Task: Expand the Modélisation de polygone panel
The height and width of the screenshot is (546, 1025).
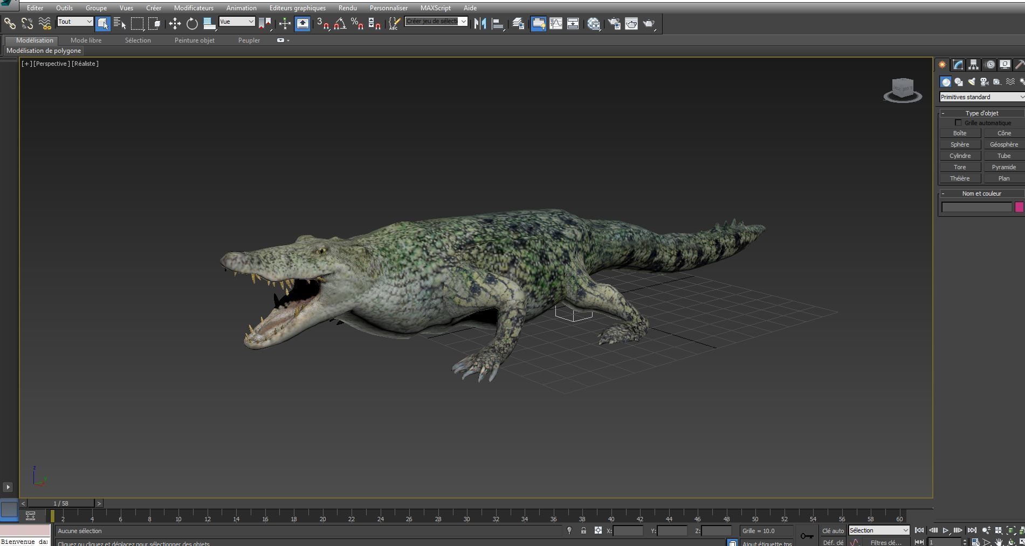Action: tap(44, 51)
